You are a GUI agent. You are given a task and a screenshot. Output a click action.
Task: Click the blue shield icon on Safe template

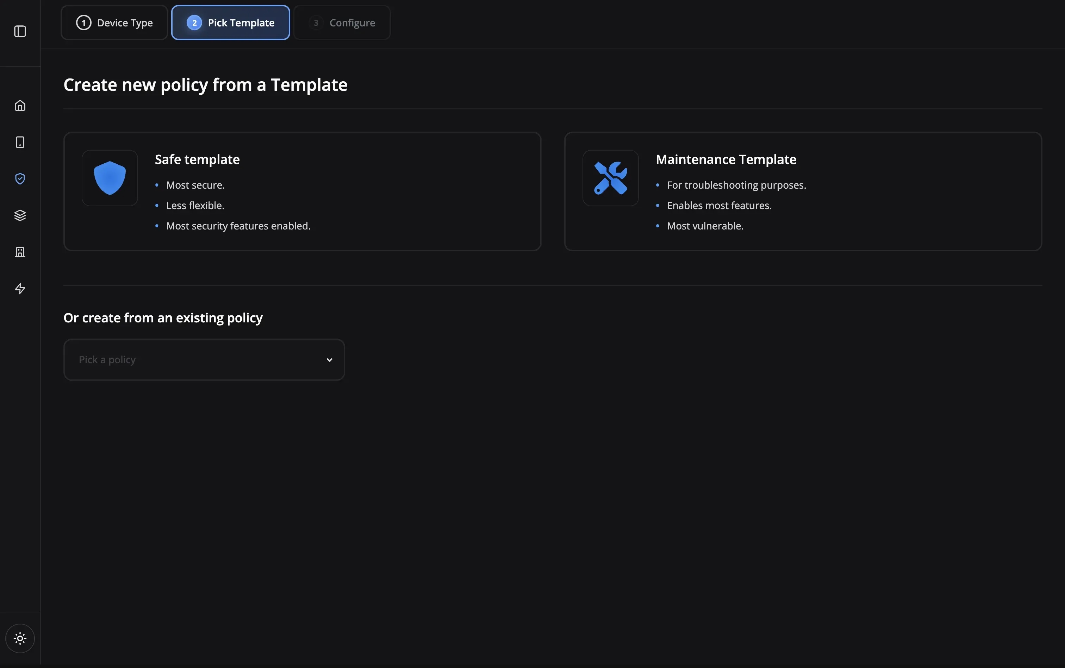[x=109, y=178]
